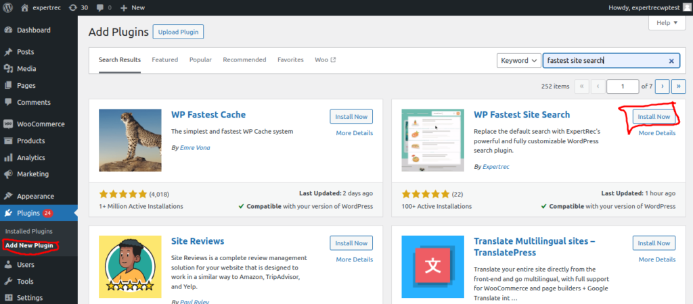Install Site Reviews plugin
The width and height of the screenshot is (693, 304).
coord(351,243)
